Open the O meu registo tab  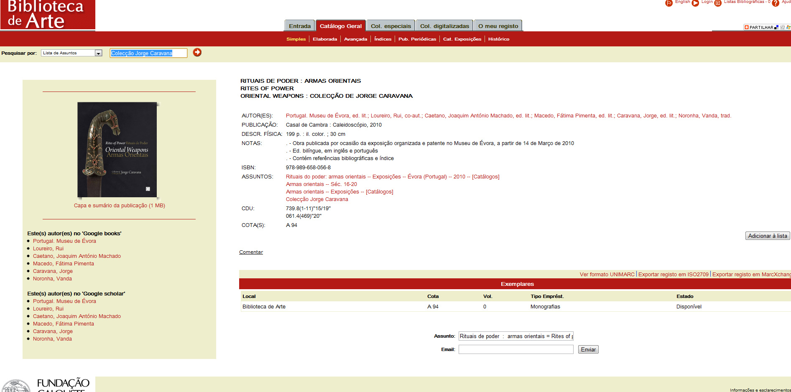[x=498, y=26]
